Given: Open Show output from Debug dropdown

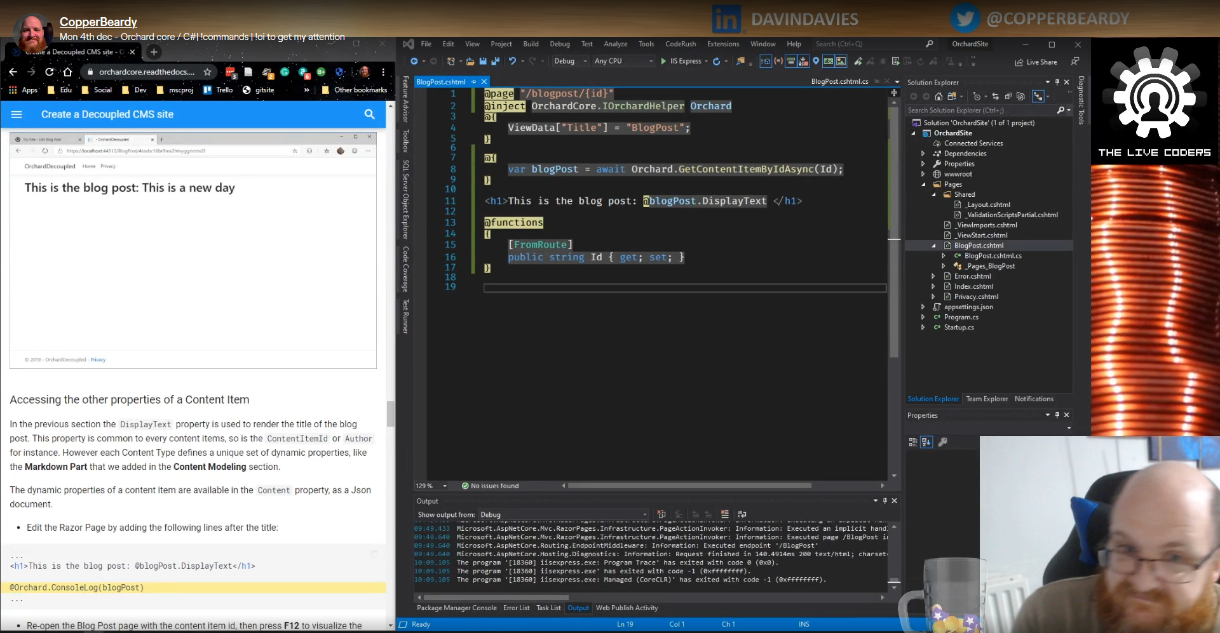Looking at the screenshot, I should pos(564,514).
